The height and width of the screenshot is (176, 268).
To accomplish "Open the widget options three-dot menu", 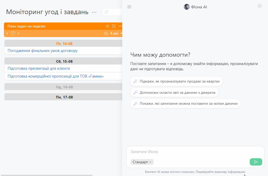I will pyautogui.click(x=120, y=26).
